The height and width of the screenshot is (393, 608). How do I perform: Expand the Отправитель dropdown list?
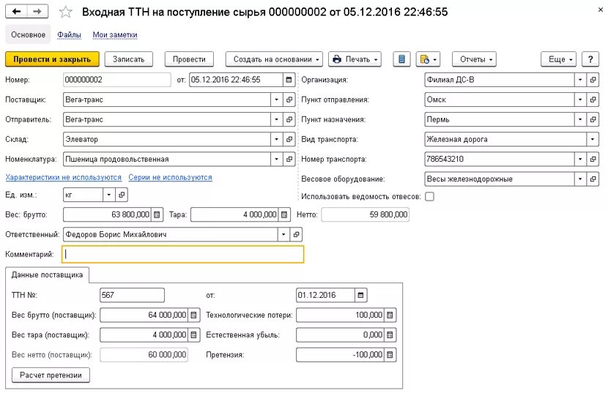(x=276, y=119)
